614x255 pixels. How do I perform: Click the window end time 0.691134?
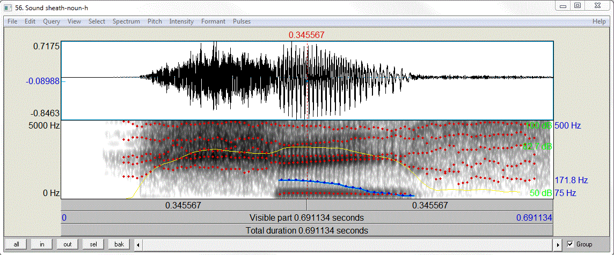click(534, 218)
